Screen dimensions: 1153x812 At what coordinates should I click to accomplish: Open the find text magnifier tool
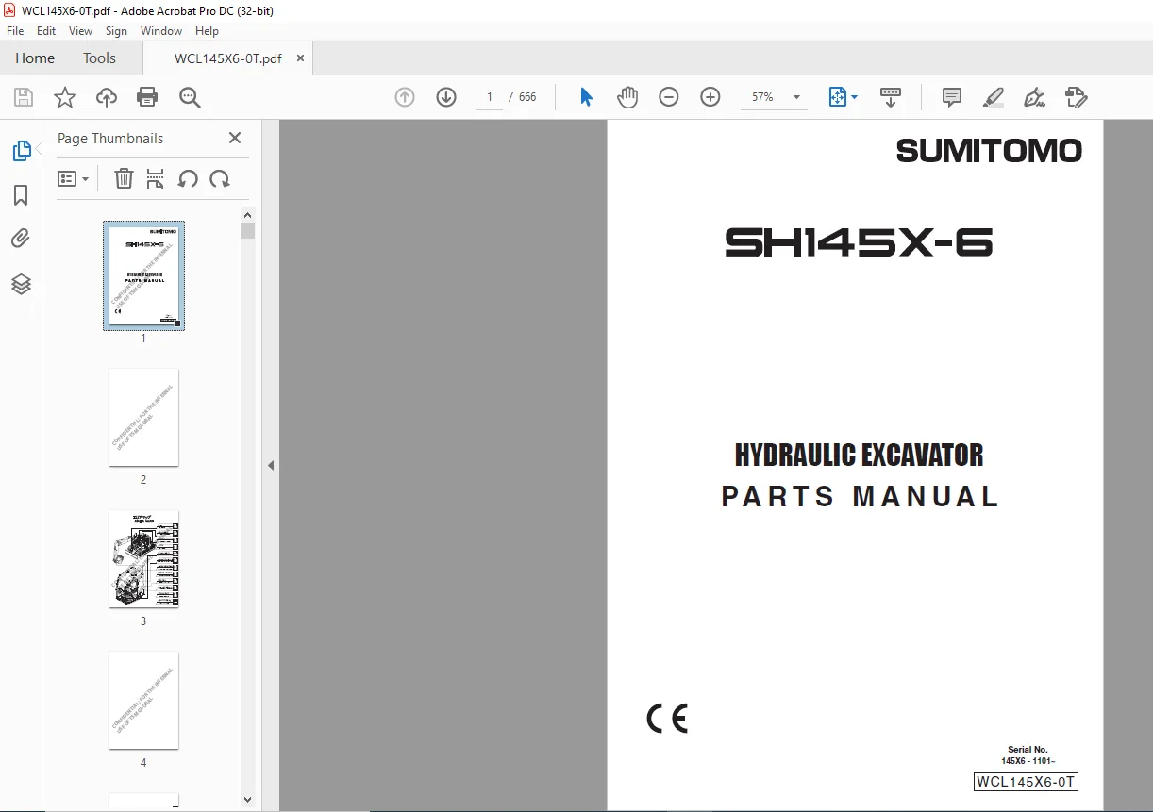point(190,97)
